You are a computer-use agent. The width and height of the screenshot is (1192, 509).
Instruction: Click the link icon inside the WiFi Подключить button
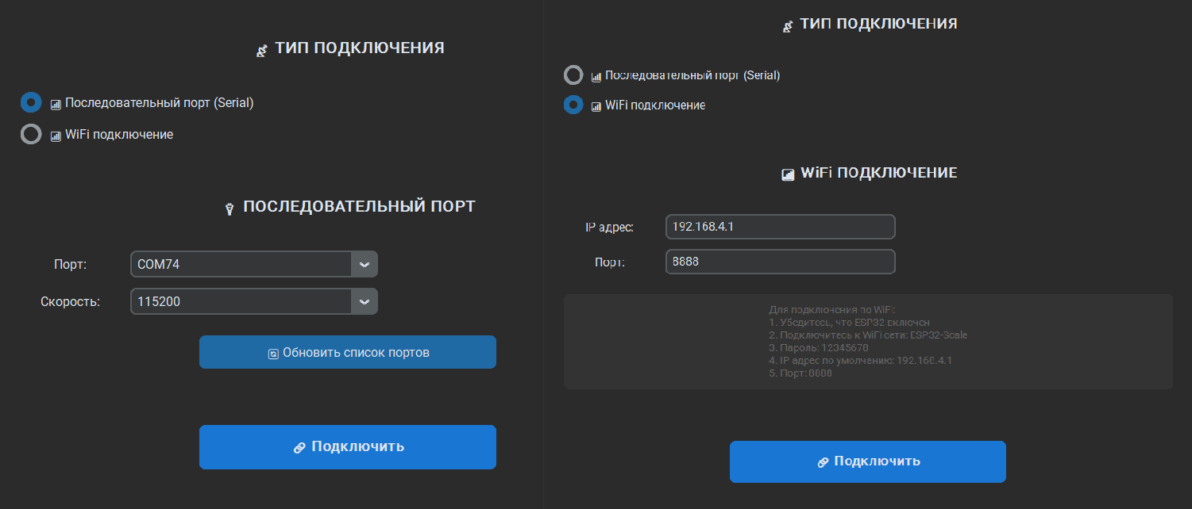point(821,461)
